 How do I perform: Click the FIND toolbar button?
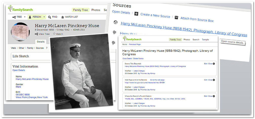pos(53,17)
